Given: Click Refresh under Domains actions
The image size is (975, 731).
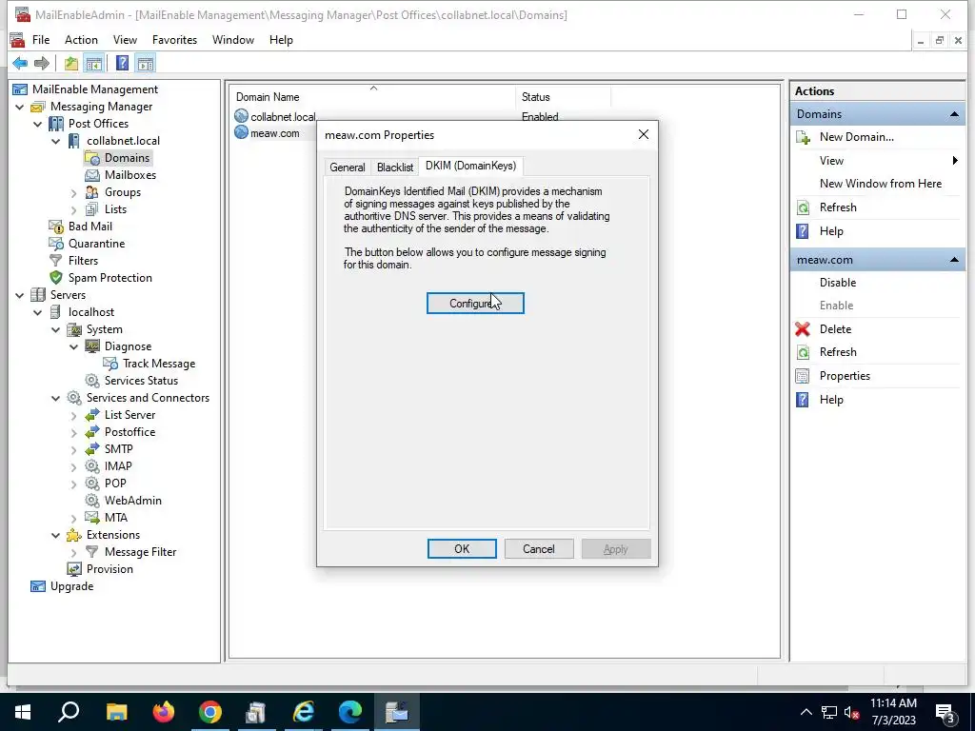Looking at the screenshot, I should 838,207.
